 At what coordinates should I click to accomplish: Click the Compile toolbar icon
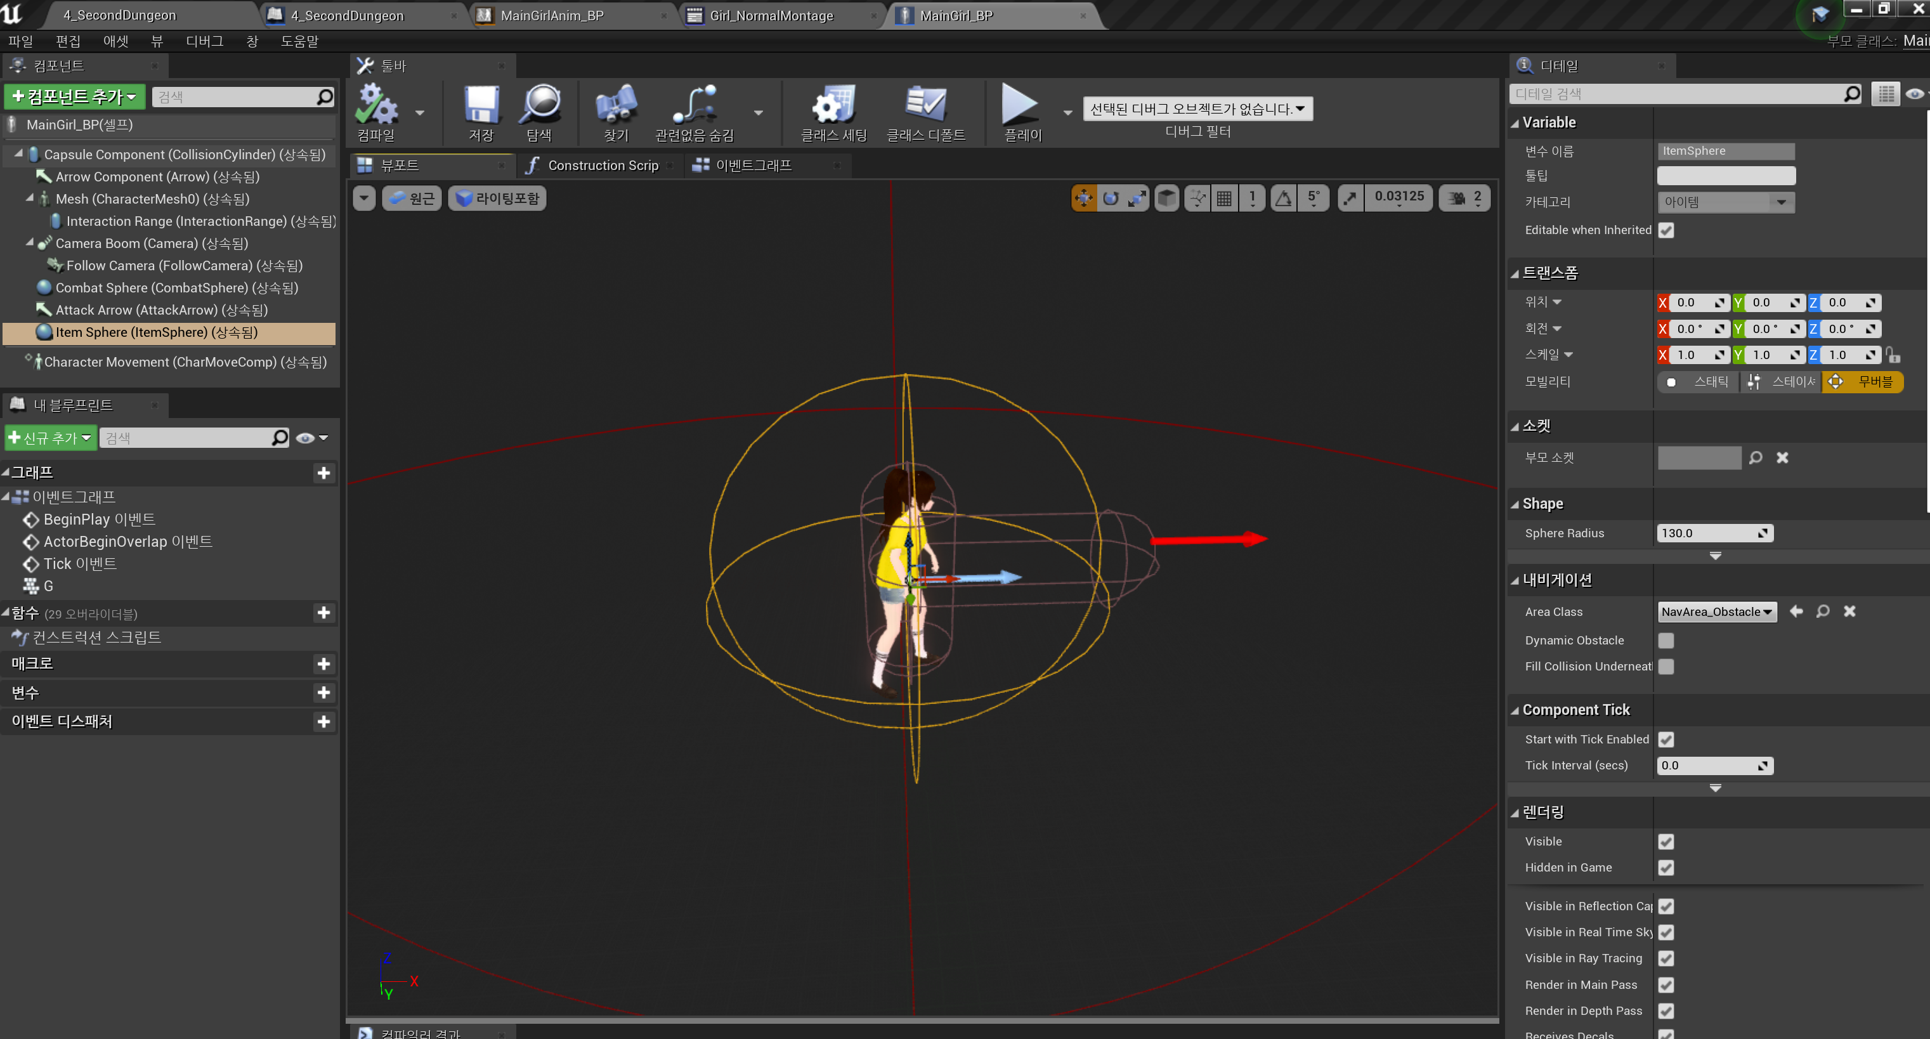coord(376,105)
